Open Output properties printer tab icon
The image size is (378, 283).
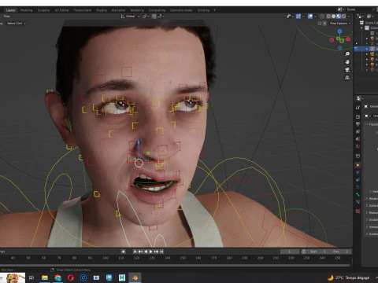tap(358, 124)
